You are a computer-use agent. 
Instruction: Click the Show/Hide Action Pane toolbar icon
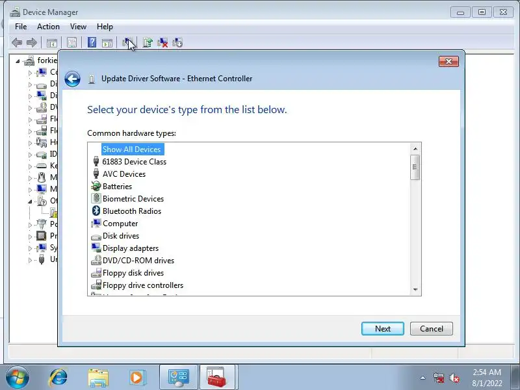click(x=107, y=43)
